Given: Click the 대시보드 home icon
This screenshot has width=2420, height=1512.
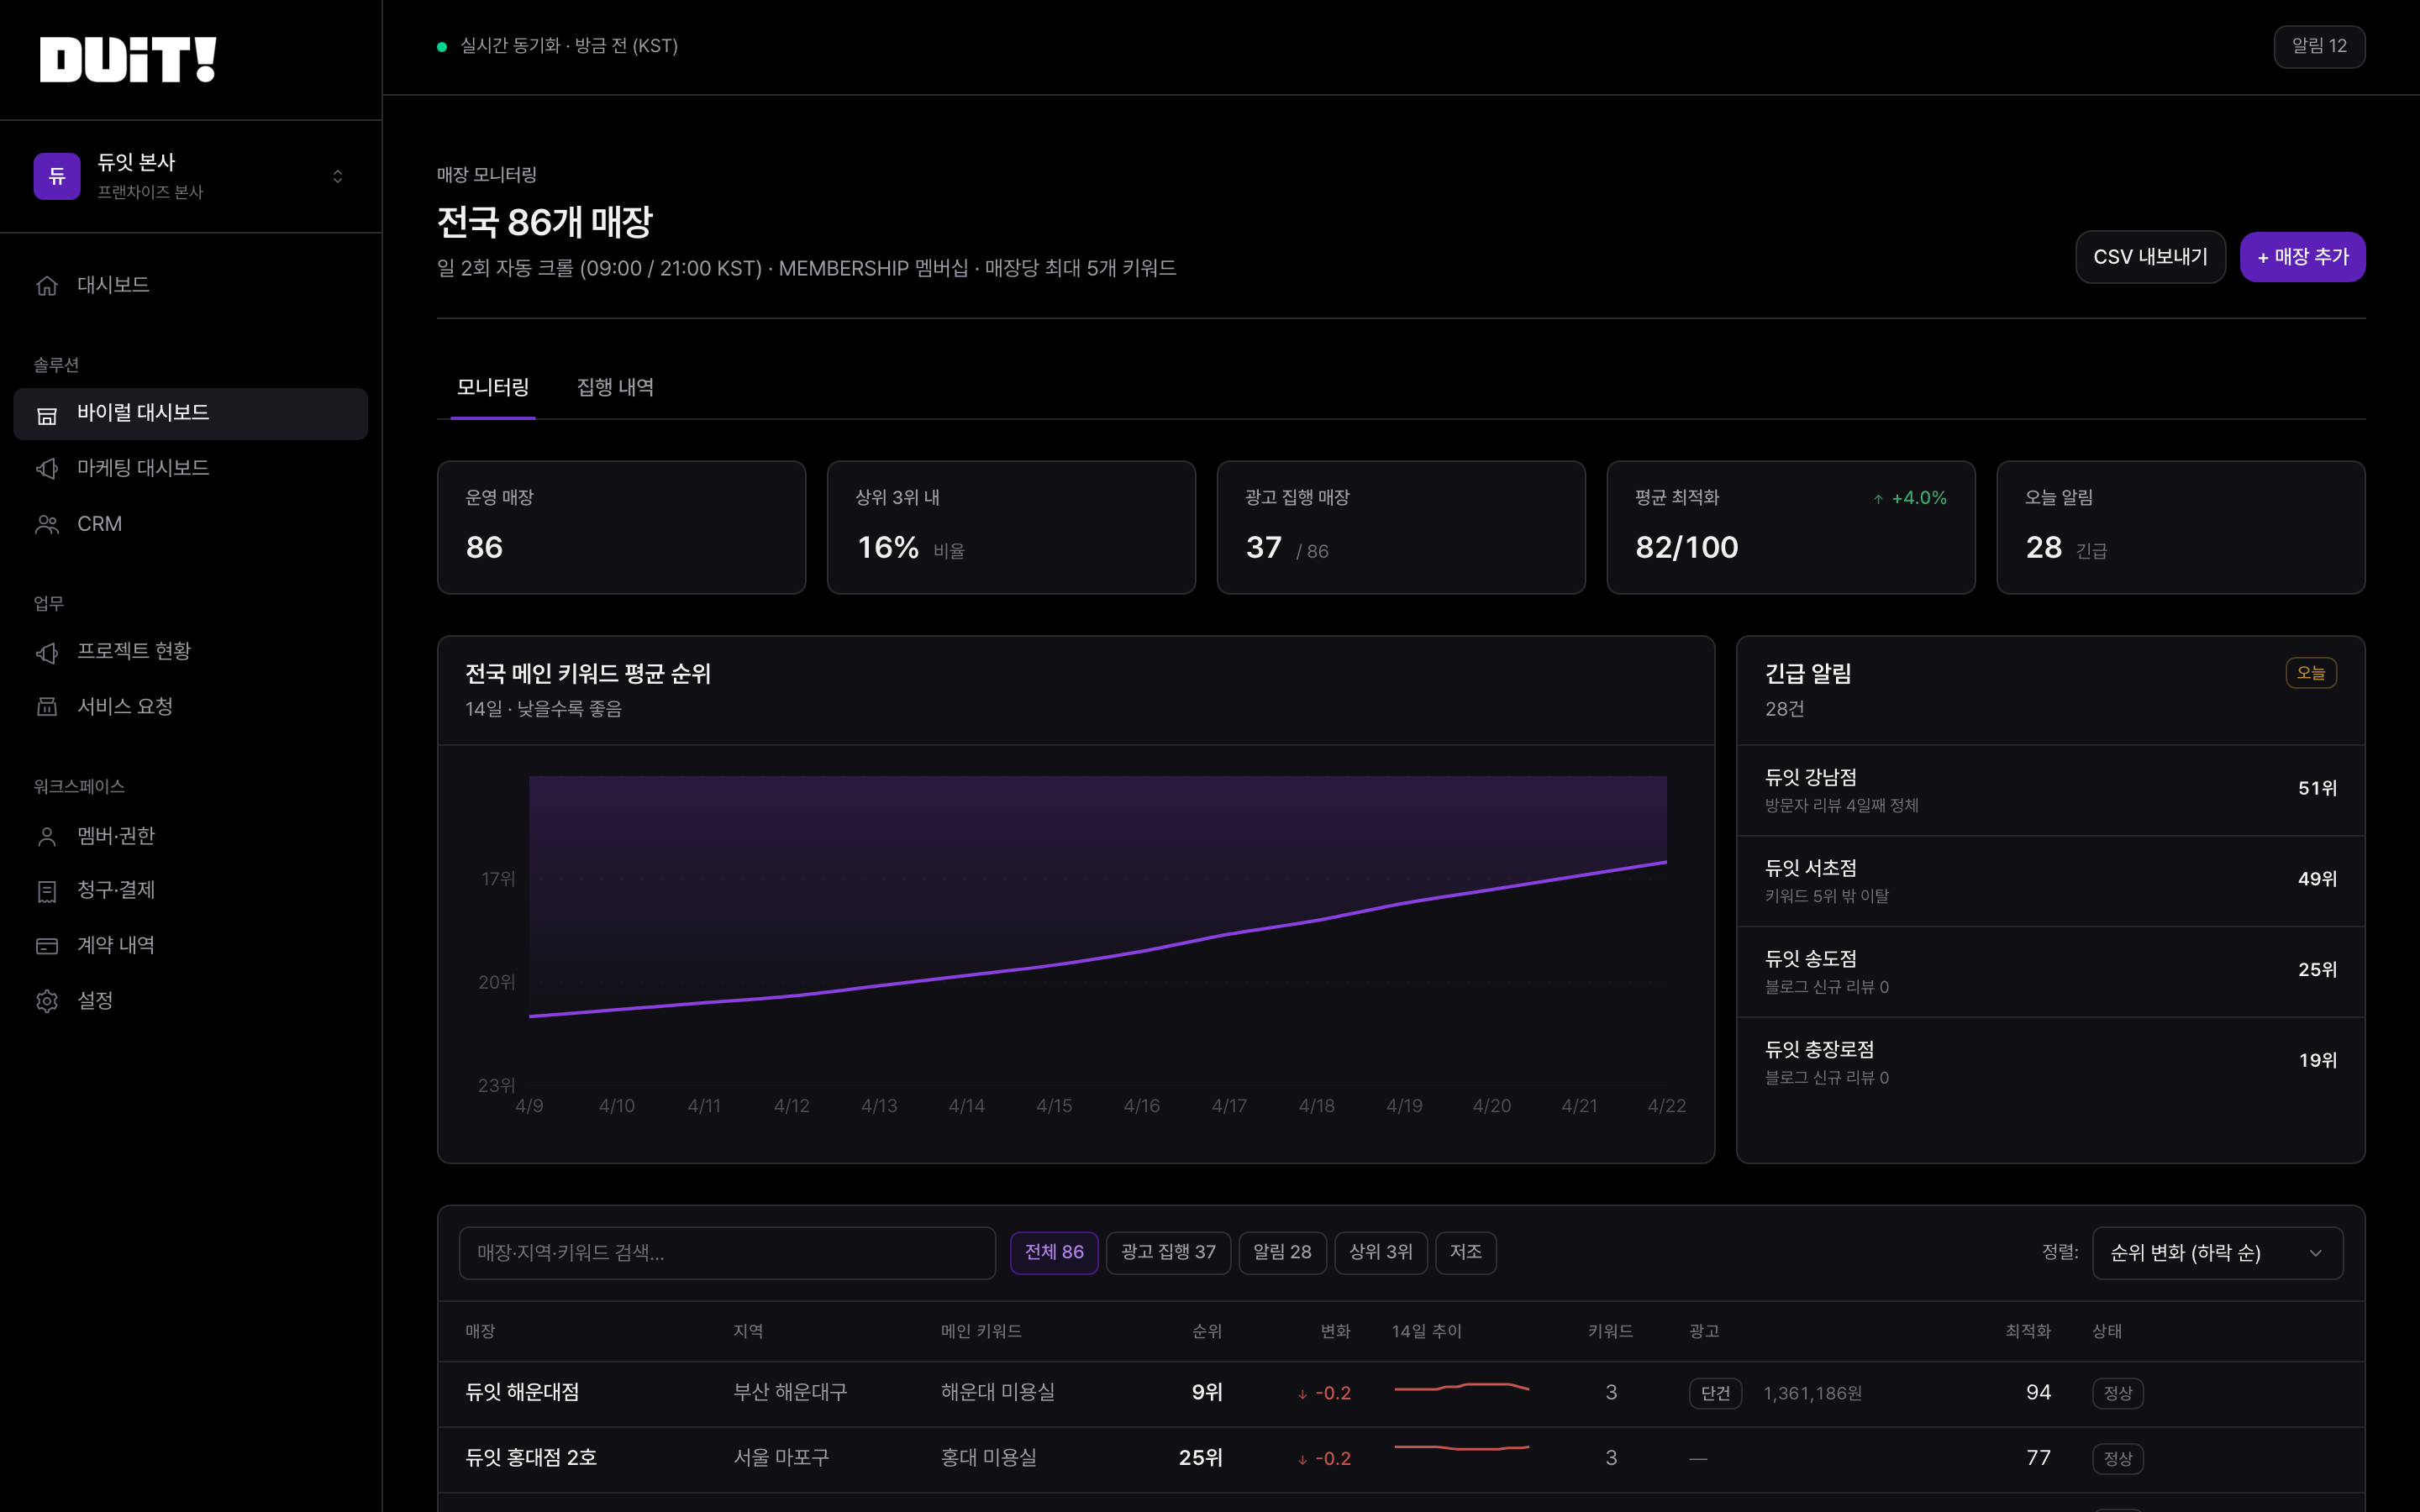Looking at the screenshot, I should (47, 286).
